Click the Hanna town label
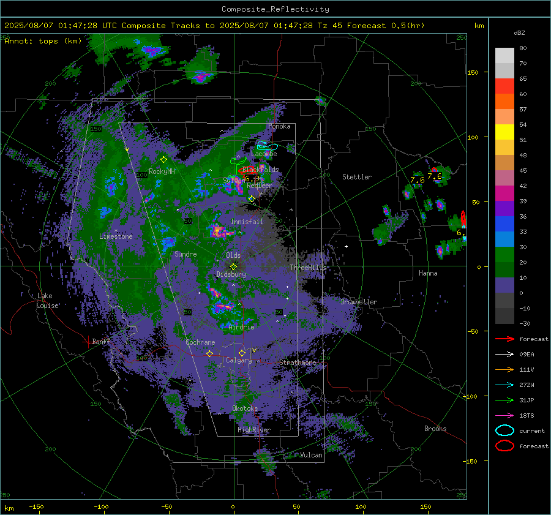The image size is (551, 515). 428,273
